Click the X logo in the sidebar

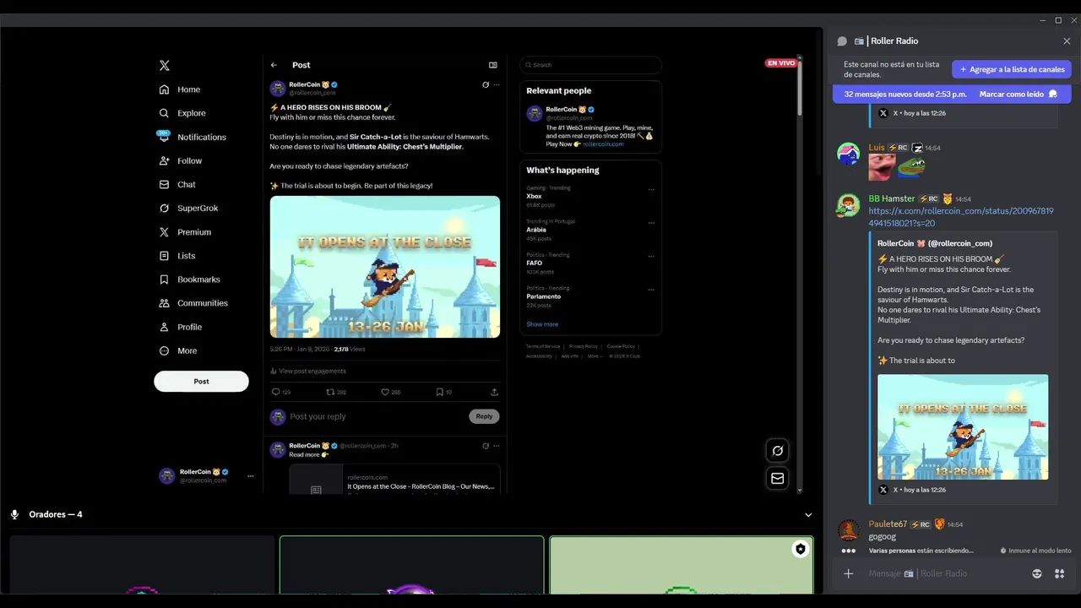(165, 65)
